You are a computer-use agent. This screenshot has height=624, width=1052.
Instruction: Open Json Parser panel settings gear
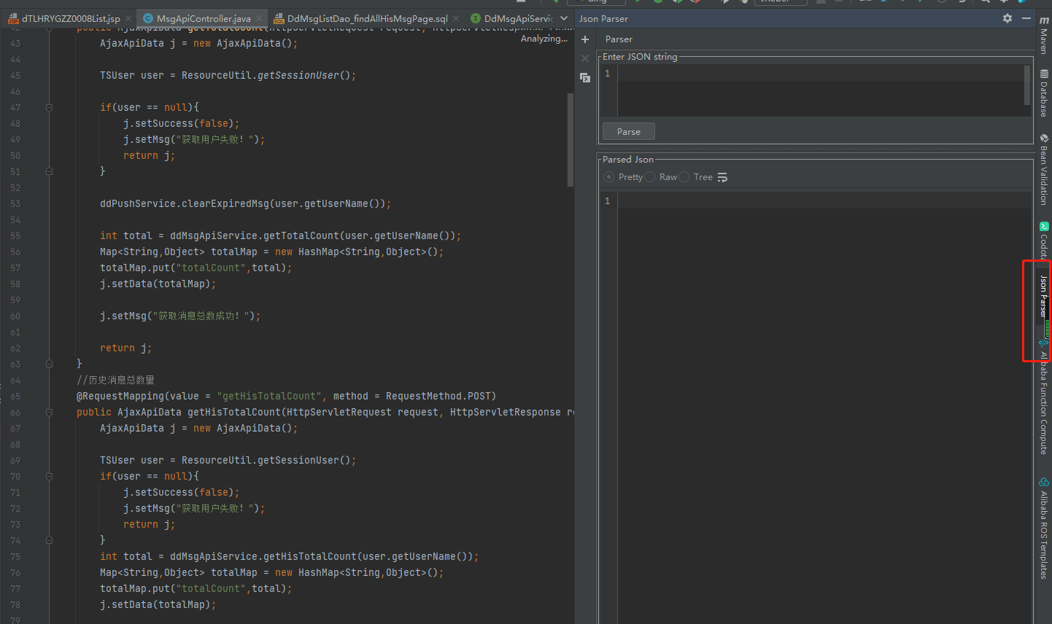click(x=1007, y=18)
